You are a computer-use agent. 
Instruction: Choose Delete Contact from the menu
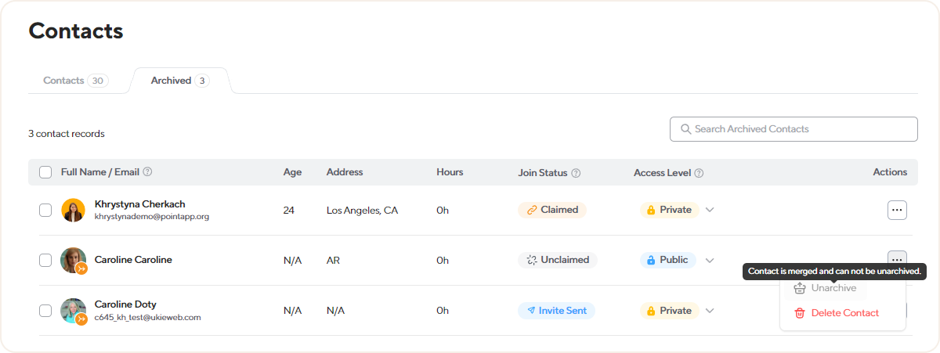pyautogui.click(x=844, y=313)
